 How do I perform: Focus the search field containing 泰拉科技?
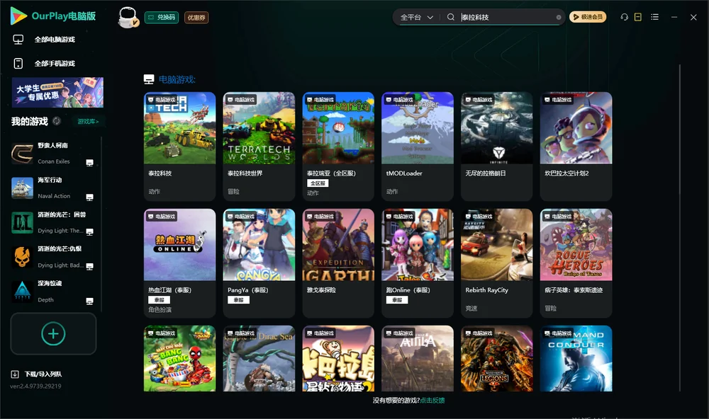coord(506,17)
